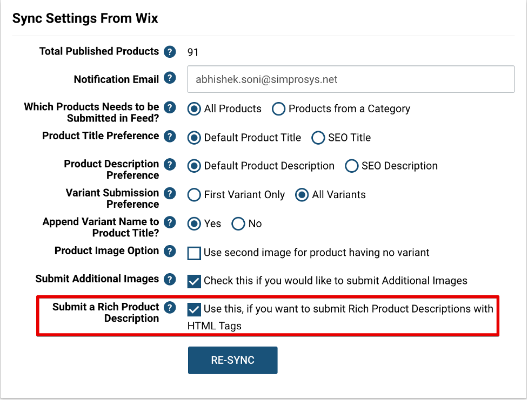This screenshot has width=528, height=400.
Task: Uncheck the submit Additional Images checkbox
Action: coord(194,281)
